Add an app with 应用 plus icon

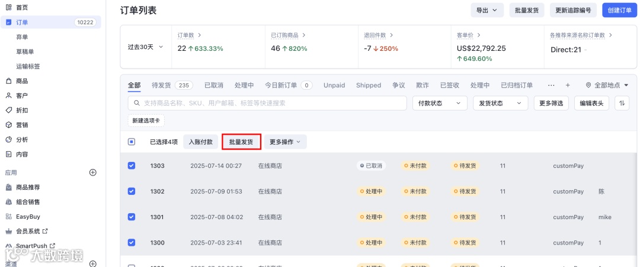pos(92,172)
